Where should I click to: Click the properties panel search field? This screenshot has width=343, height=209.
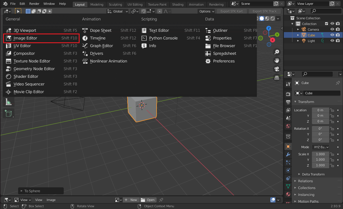click(317, 74)
